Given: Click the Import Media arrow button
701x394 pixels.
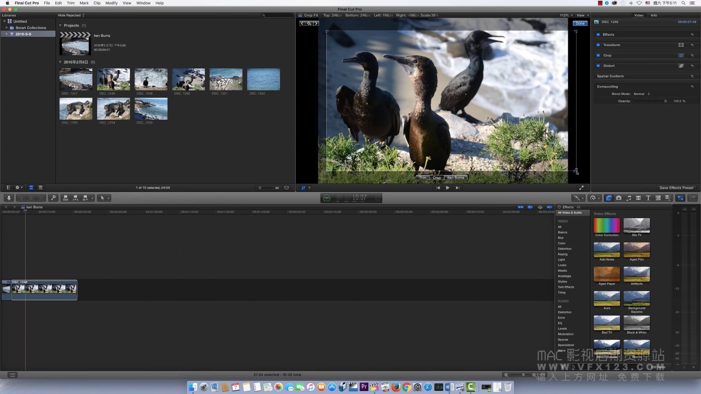Looking at the screenshot, I should pos(9,198).
